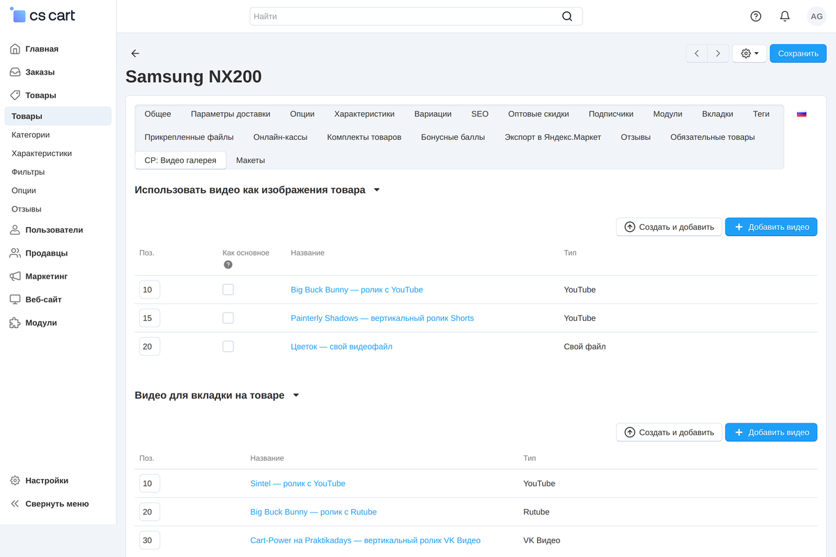This screenshot has height=557, width=836.
Task: Collapse 'Использовать видео как изображения товара' section
Action: click(377, 190)
